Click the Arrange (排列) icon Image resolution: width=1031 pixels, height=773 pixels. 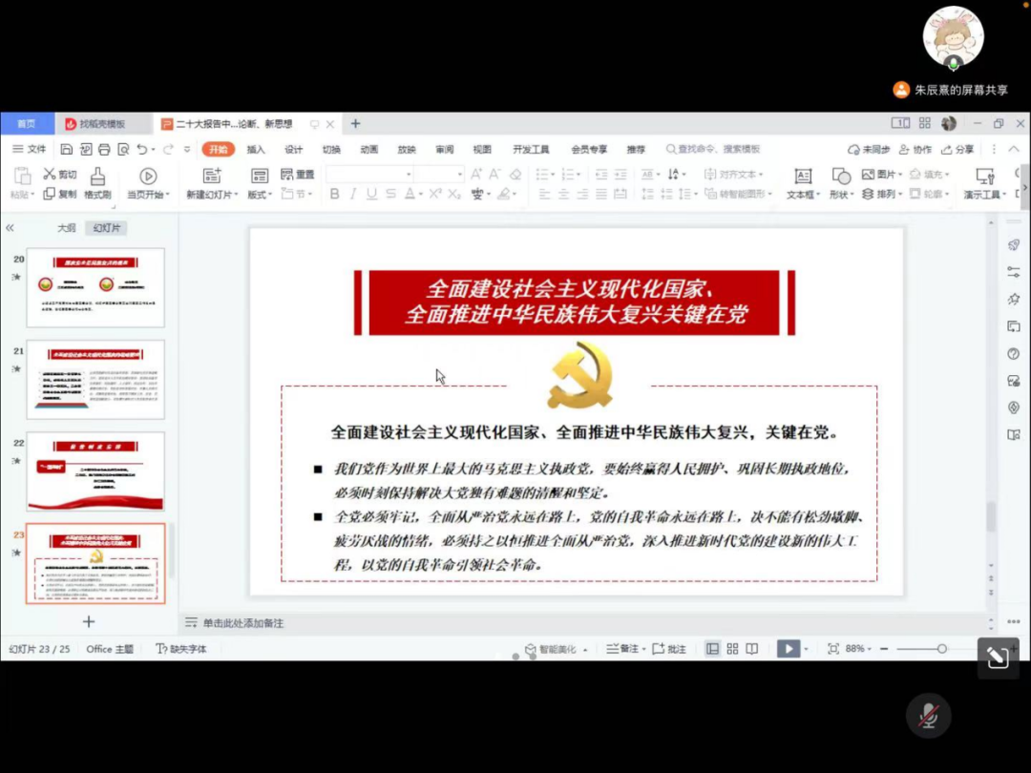tap(868, 194)
